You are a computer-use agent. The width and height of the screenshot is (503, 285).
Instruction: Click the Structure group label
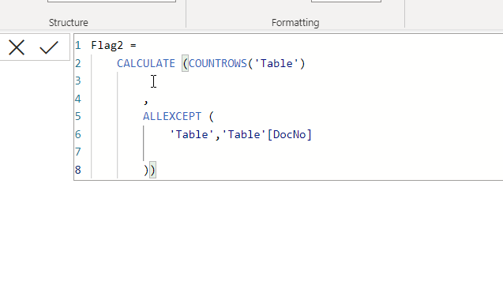click(x=69, y=23)
